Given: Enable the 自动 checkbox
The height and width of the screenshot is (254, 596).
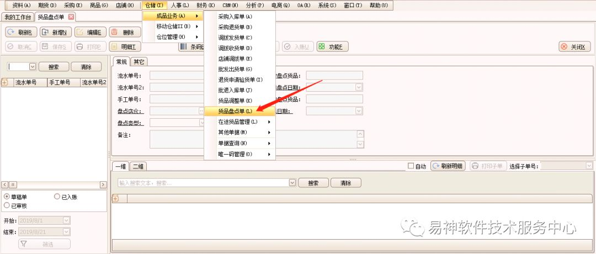Looking at the screenshot, I should [410, 166].
